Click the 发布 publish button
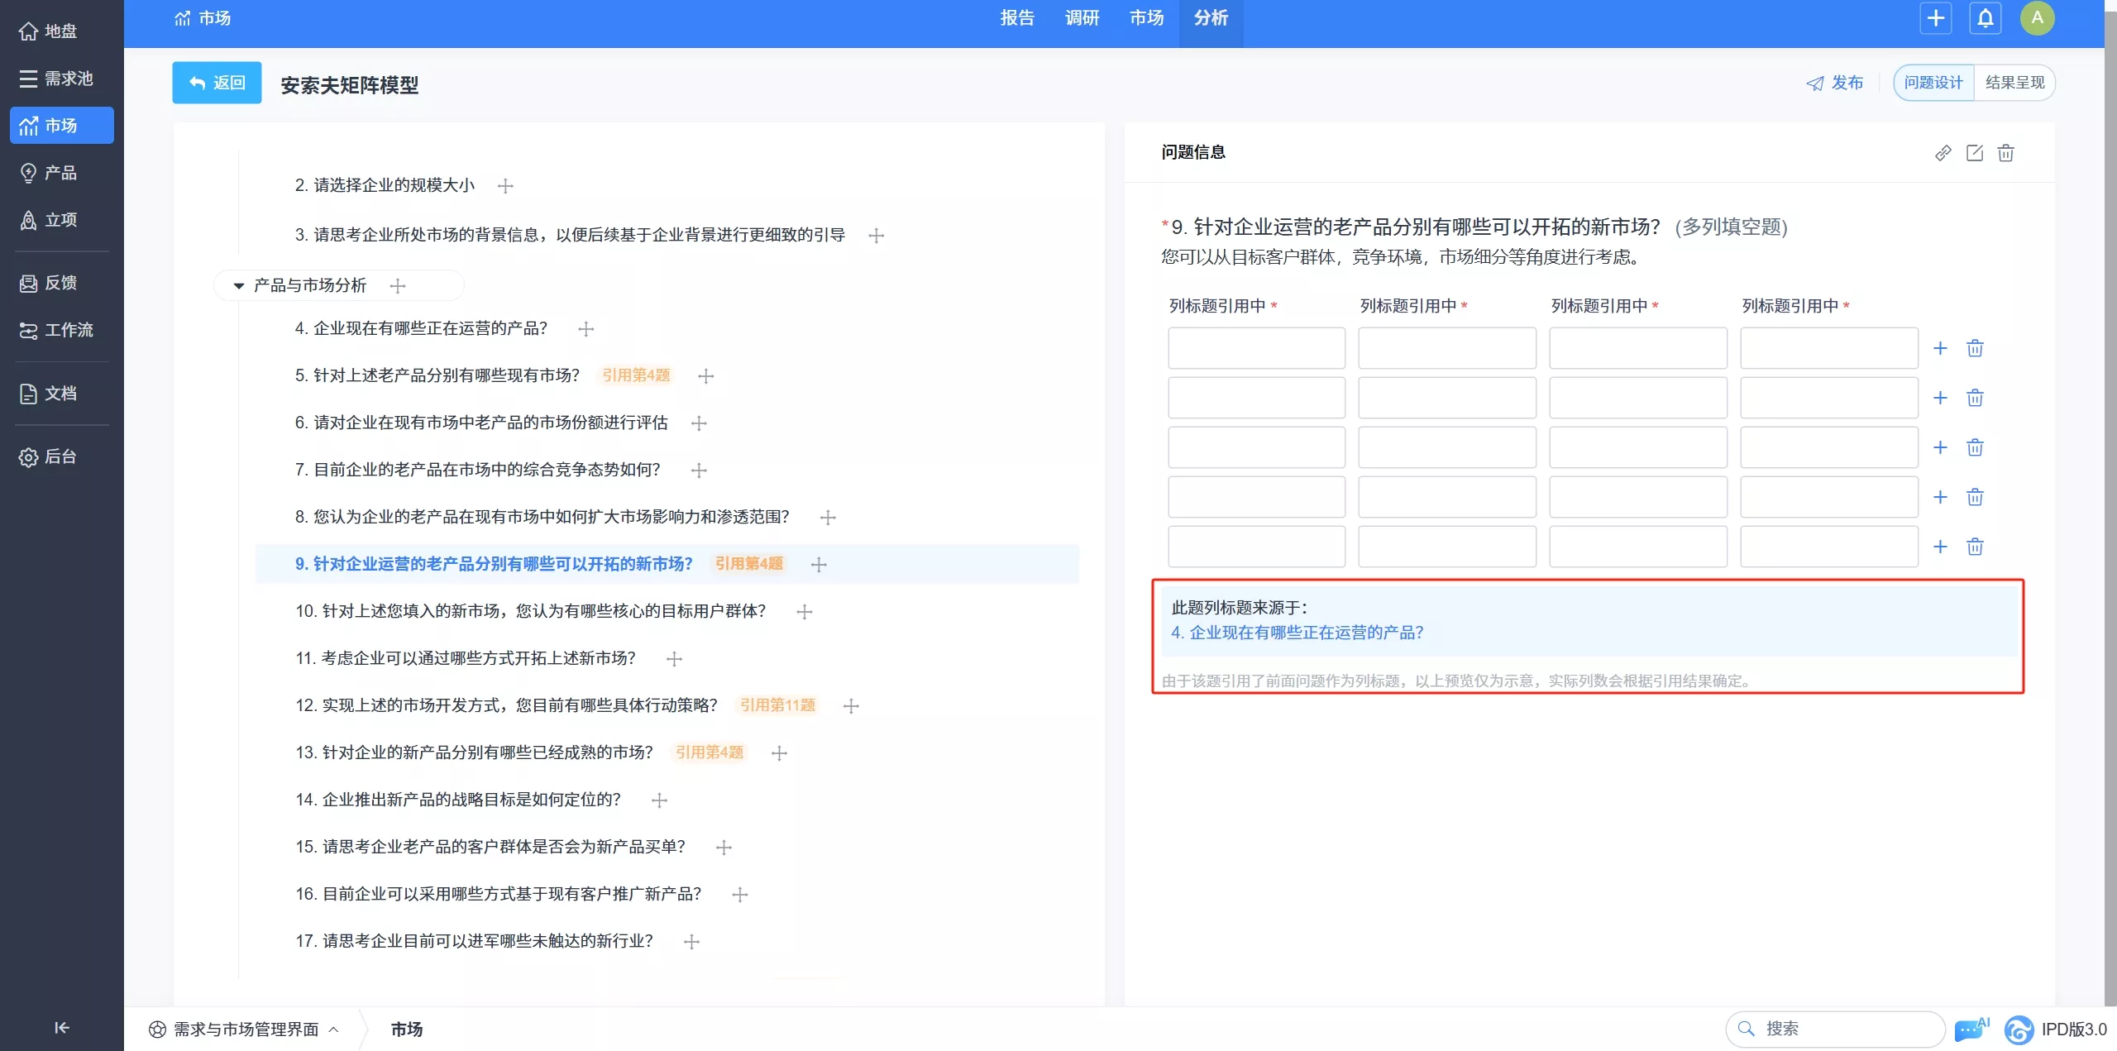 [x=1835, y=83]
